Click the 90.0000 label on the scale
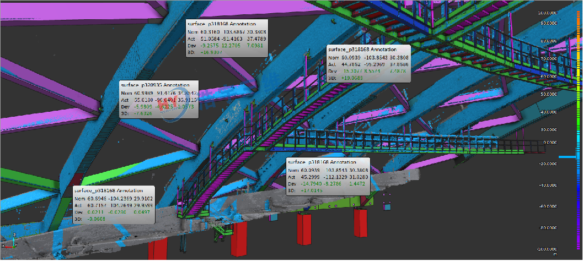Image resolution: width=583 pixels, height=261 pixels. (553, 23)
